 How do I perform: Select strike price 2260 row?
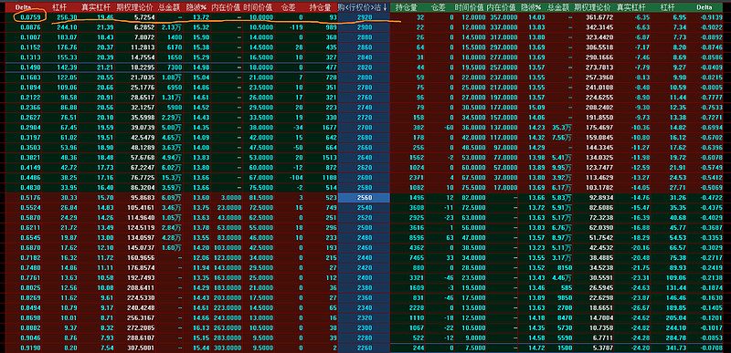point(364,348)
